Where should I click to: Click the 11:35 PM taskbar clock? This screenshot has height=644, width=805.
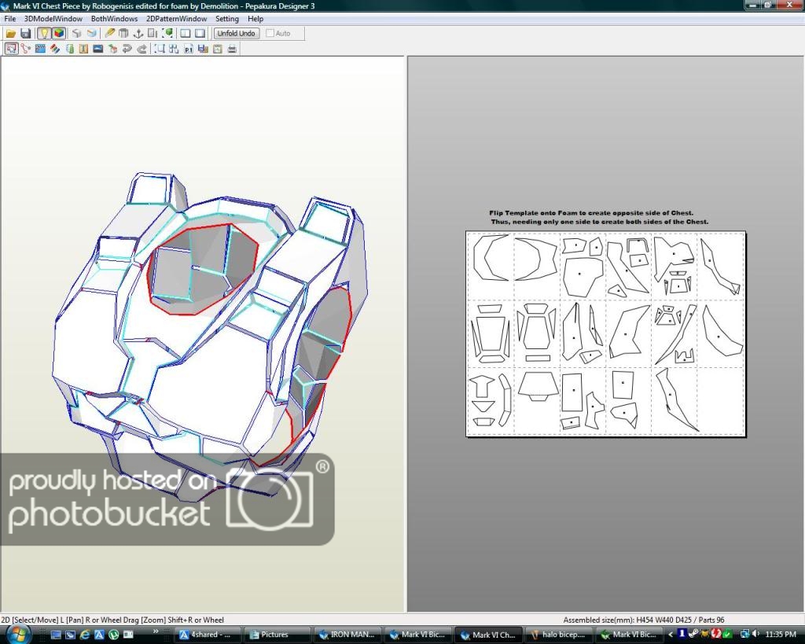tap(781, 635)
